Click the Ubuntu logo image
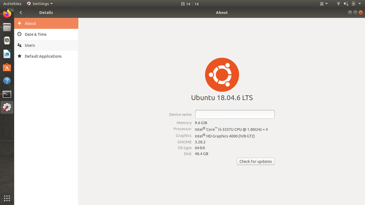Viewport: 365px width, 205px height. (x=222, y=74)
